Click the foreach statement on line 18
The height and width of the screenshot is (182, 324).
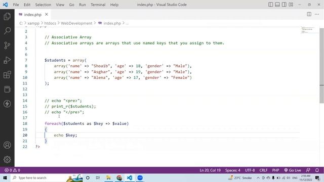tap(87, 123)
